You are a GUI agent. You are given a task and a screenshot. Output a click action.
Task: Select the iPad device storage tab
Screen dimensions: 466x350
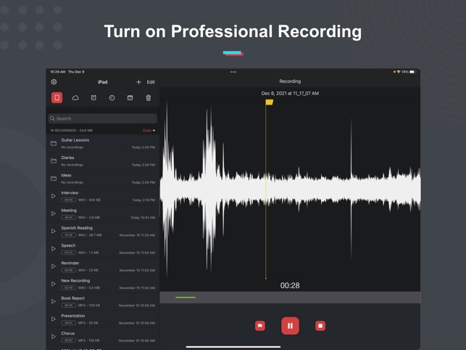point(57,98)
